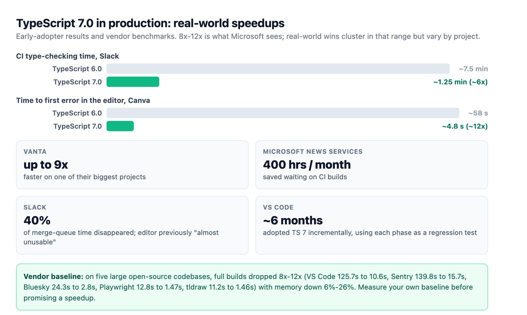The height and width of the screenshot is (315, 527).
Task: Click the '~1.25 min (~6x)' value
Action: [x=461, y=82]
